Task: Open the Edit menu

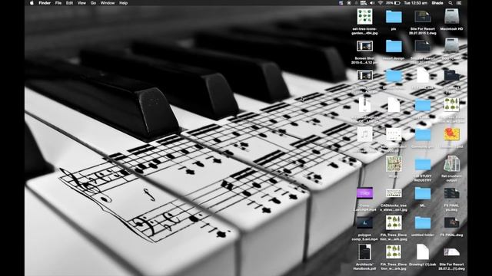Action: [69, 3]
